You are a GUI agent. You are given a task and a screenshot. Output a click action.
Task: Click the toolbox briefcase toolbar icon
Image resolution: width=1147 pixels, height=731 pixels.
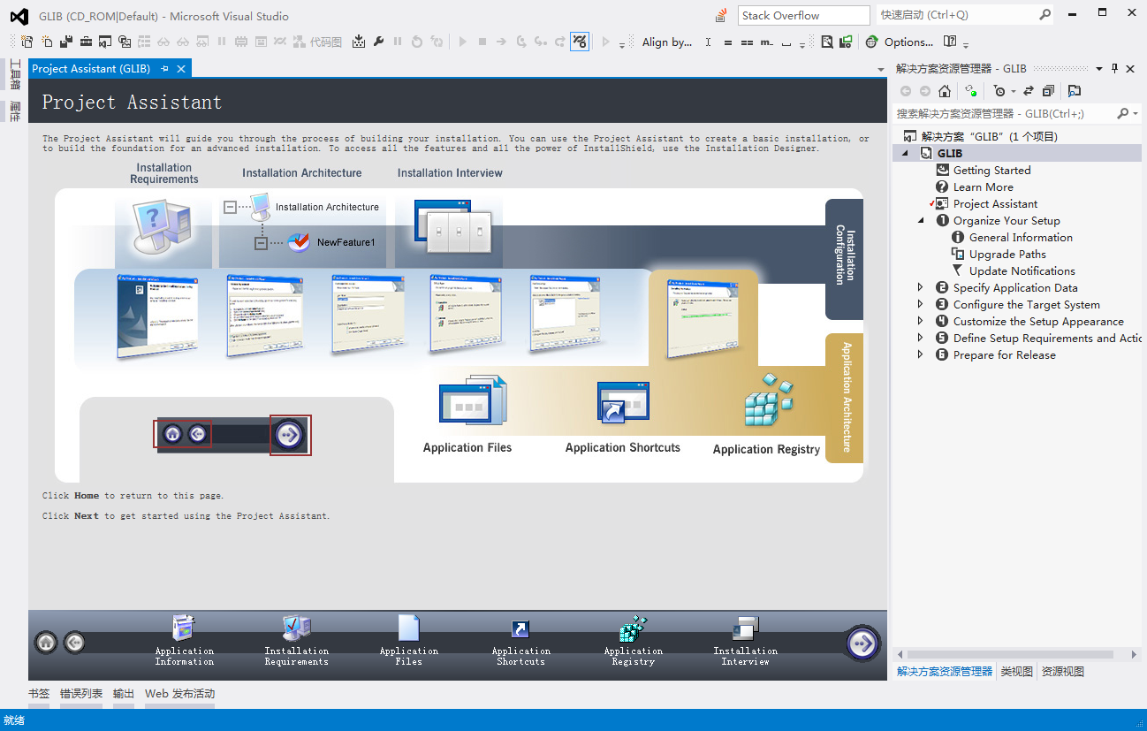[x=87, y=42]
